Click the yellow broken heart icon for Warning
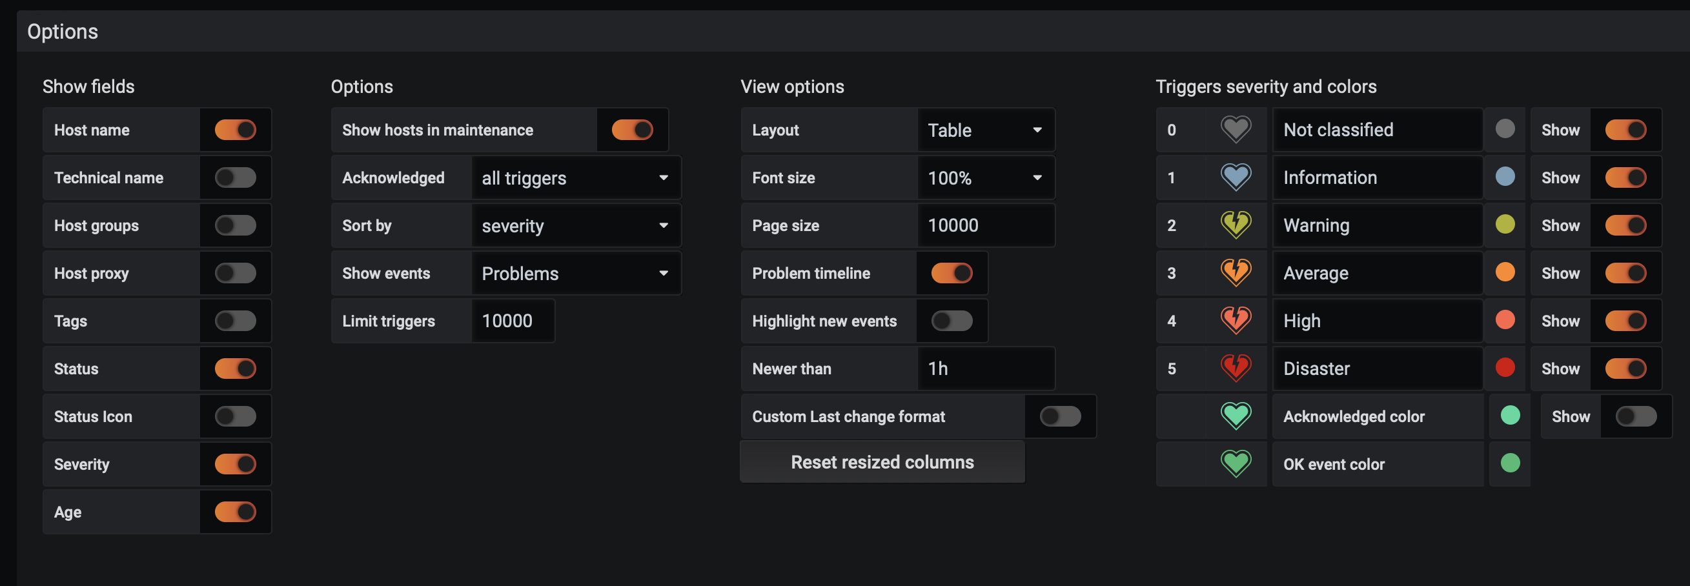1690x586 pixels. pyautogui.click(x=1236, y=226)
